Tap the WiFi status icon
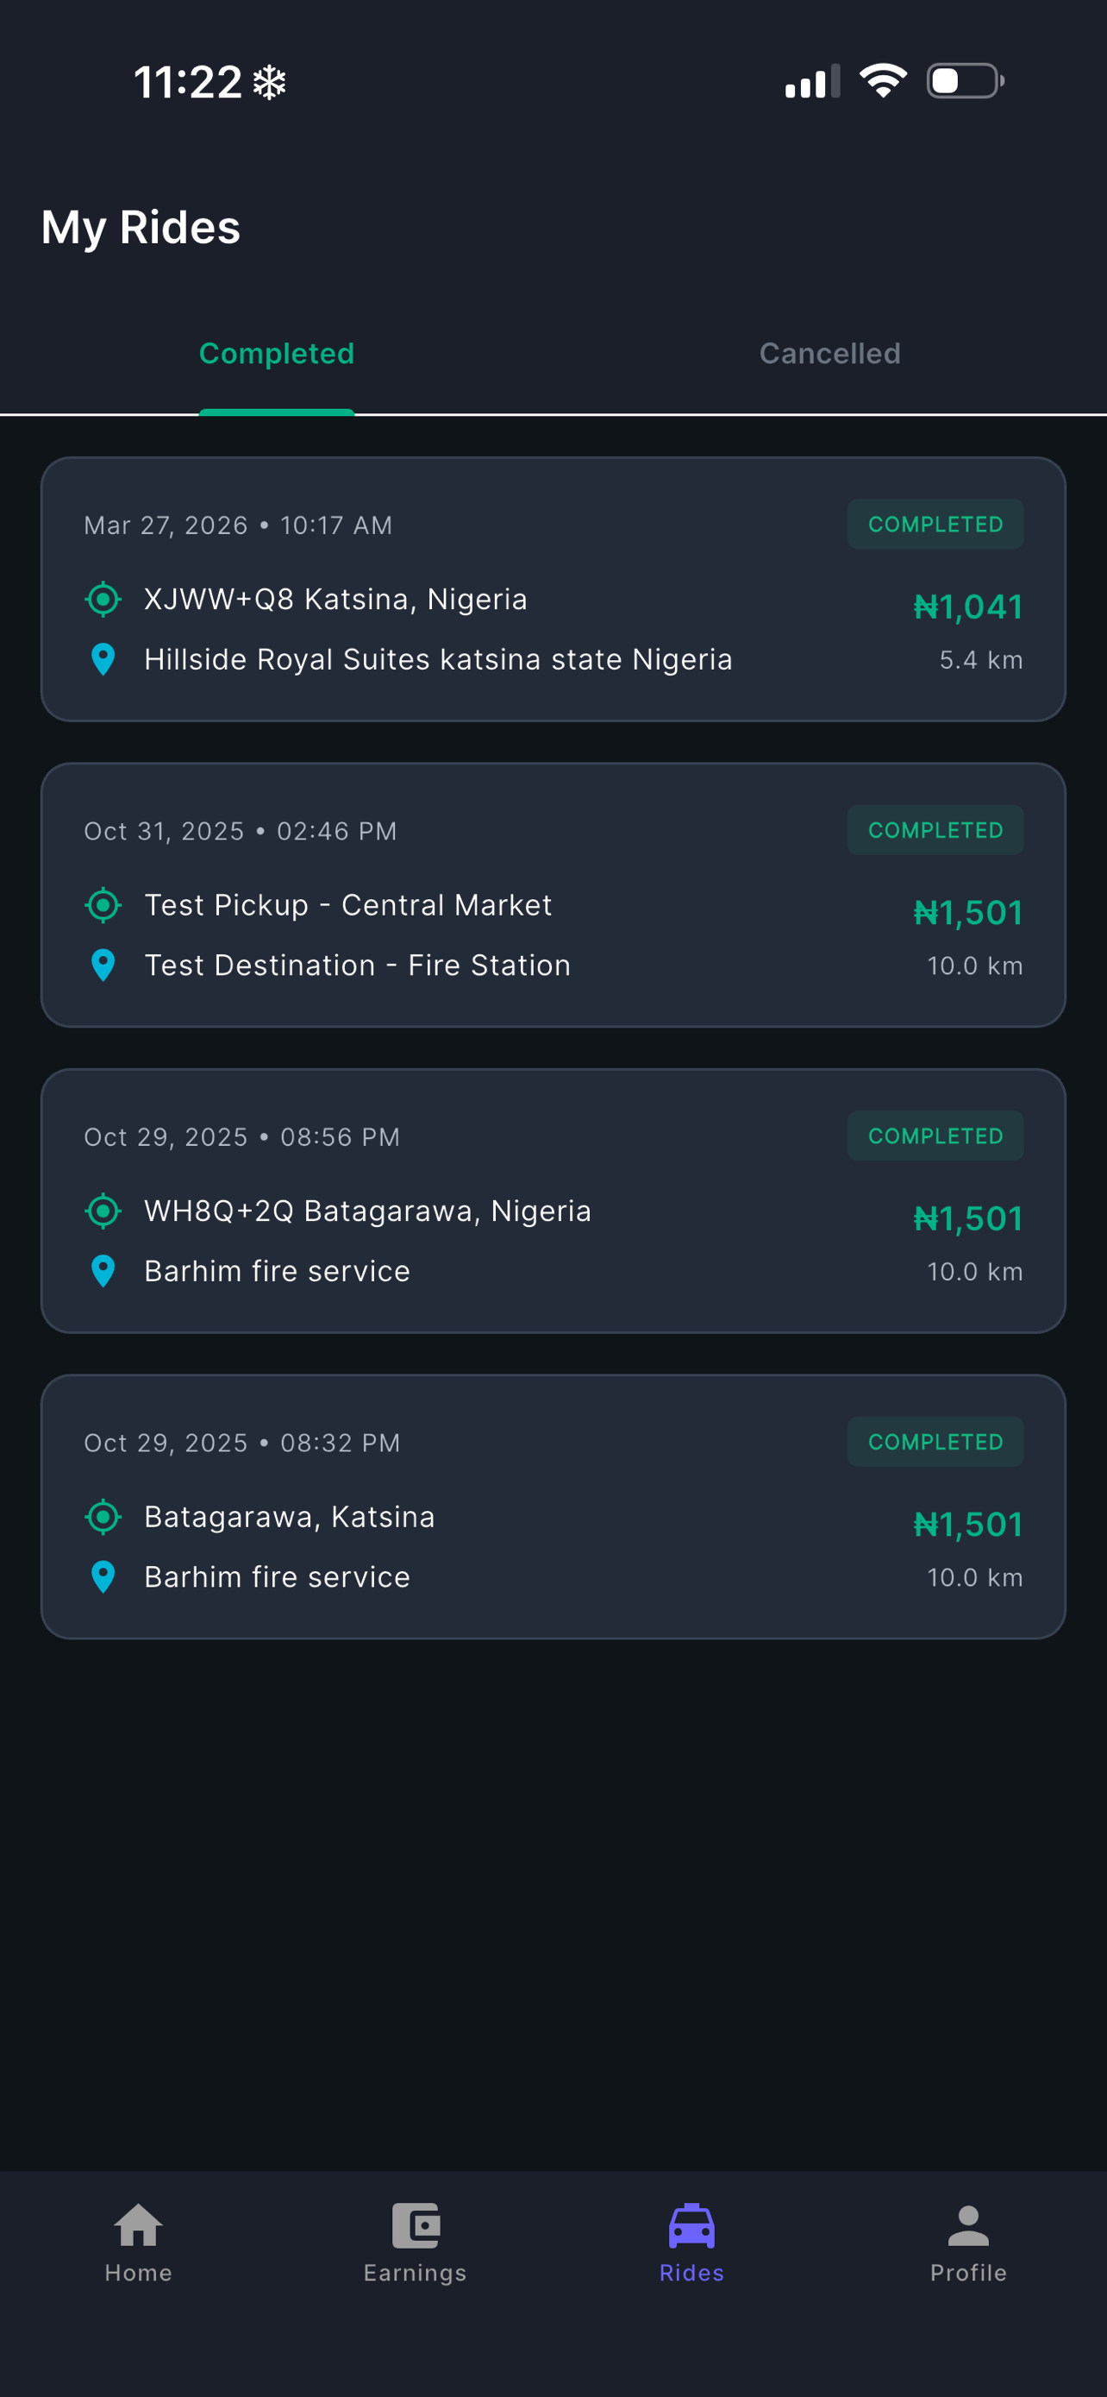 (x=883, y=81)
